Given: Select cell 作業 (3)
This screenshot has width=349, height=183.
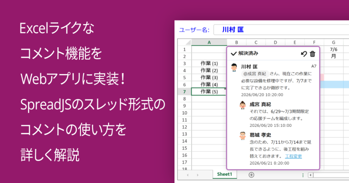Looking at the screenshot, I should (209, 78).
